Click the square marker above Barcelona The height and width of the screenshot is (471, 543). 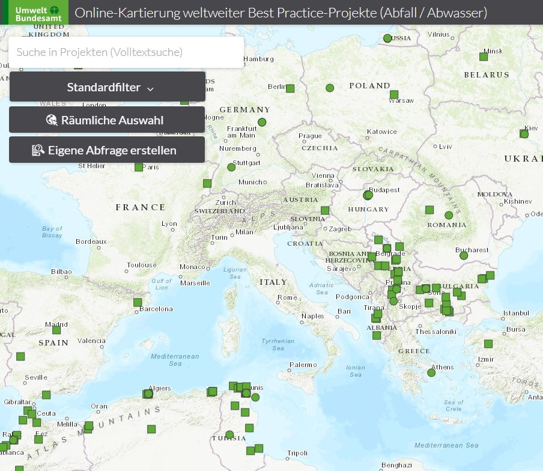138,302
